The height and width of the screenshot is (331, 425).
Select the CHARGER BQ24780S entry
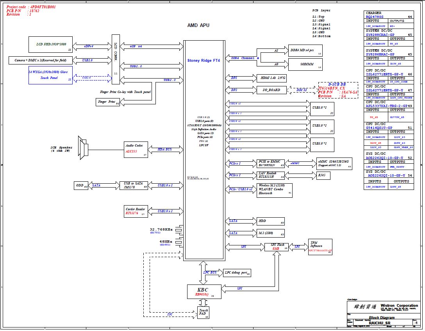(x=389, y=15)
